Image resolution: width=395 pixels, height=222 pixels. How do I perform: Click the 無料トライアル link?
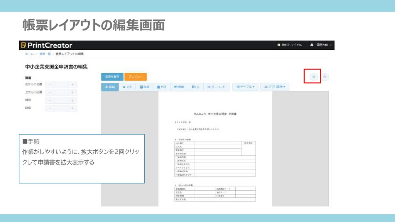pos(289,45)
